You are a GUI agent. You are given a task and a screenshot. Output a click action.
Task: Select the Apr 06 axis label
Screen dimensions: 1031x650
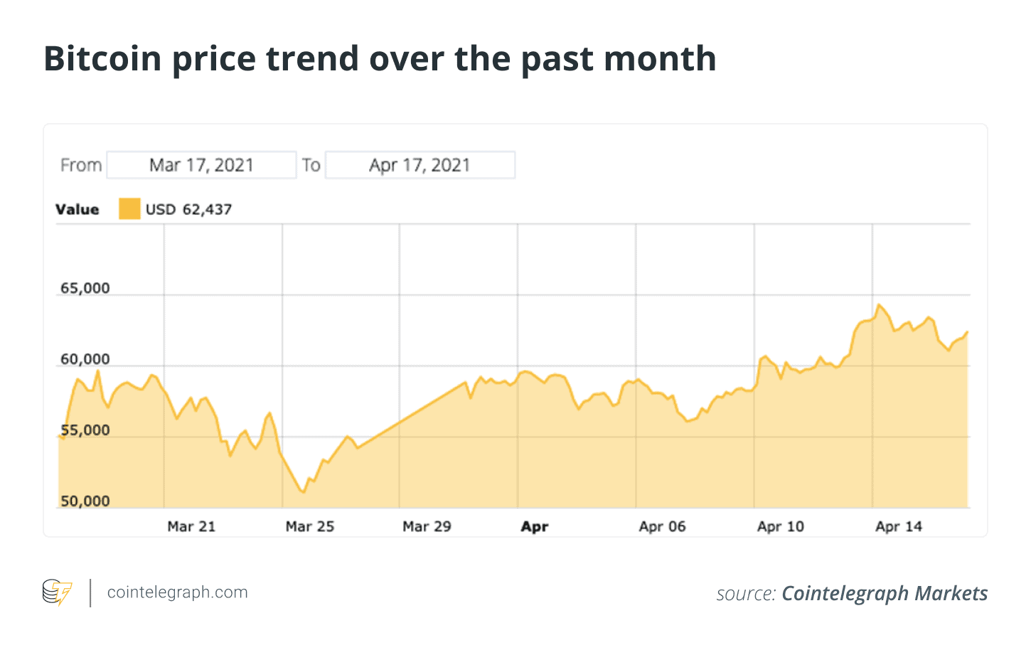coord(662,526)
